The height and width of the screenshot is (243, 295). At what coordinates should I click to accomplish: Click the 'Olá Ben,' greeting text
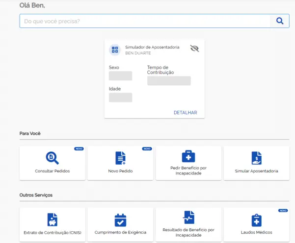click(32, 5)
